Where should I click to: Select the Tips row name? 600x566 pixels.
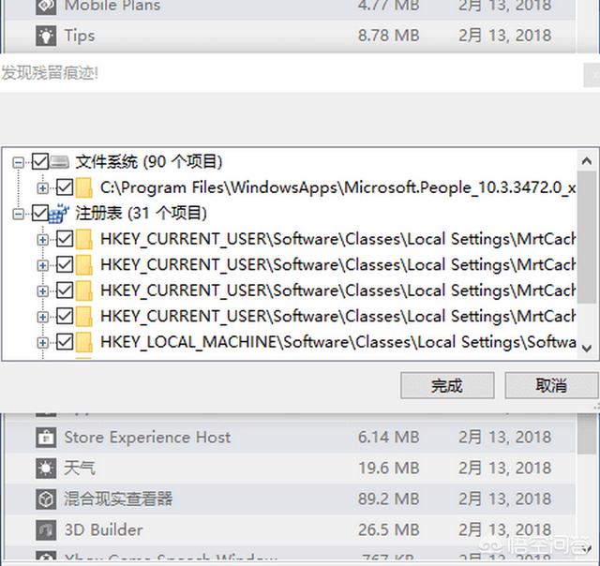[79, 36]
